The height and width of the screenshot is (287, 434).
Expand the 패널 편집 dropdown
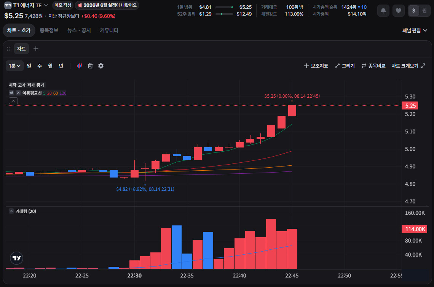point(414,30)
